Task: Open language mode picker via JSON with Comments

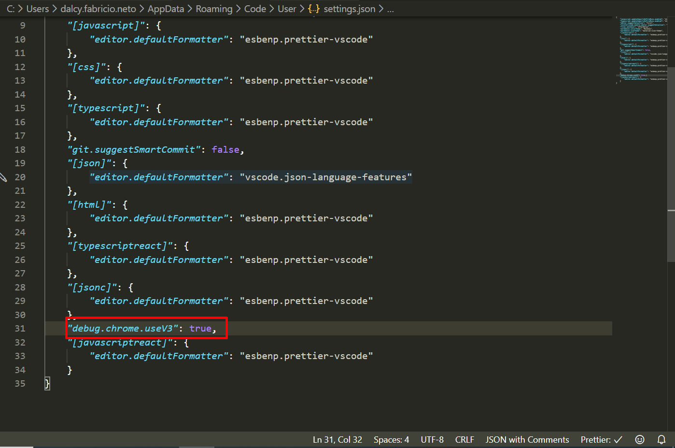Action: (x=527, y=439)
